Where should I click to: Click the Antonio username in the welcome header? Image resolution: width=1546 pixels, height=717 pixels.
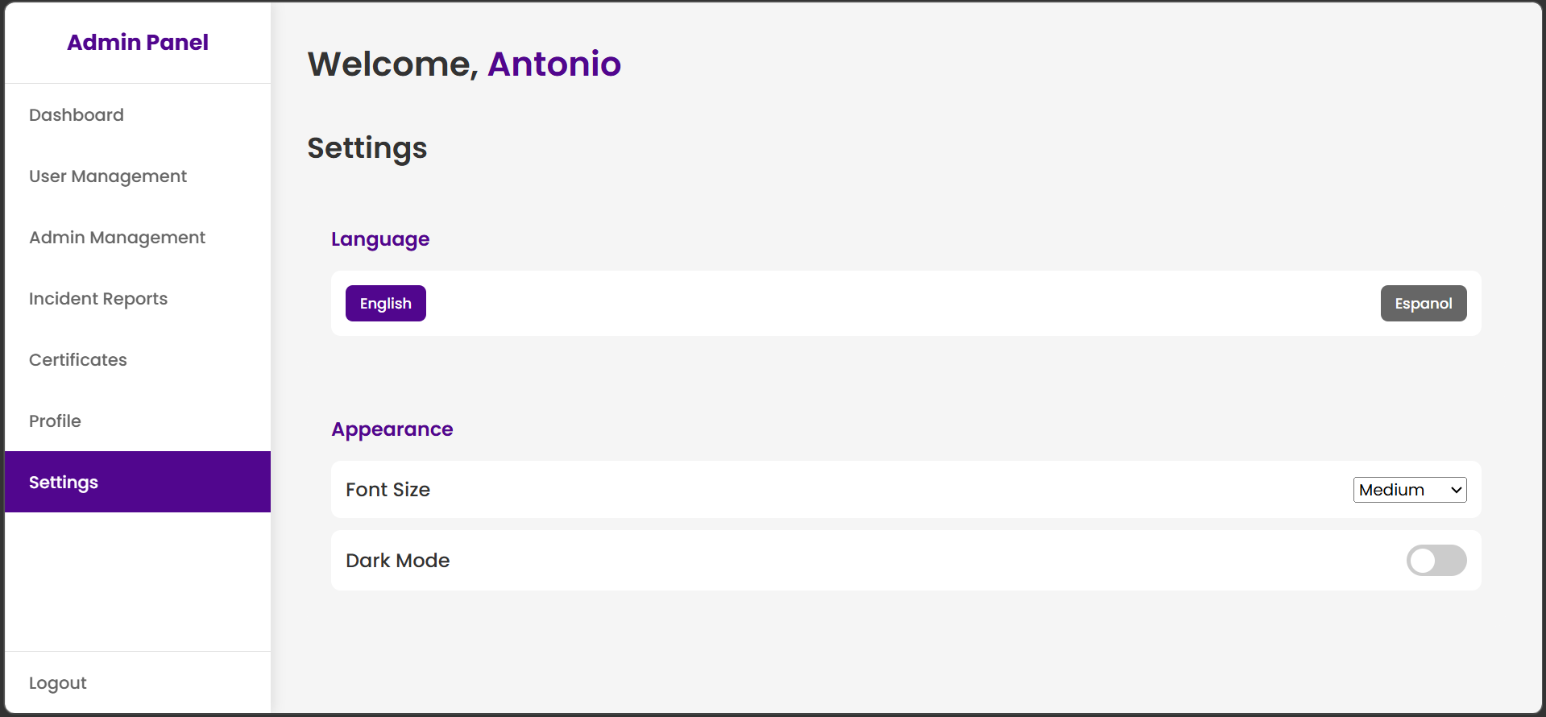pos(554,64)
